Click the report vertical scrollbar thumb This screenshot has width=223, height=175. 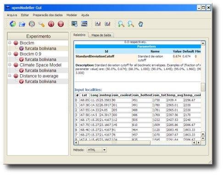tap(203, 87)
